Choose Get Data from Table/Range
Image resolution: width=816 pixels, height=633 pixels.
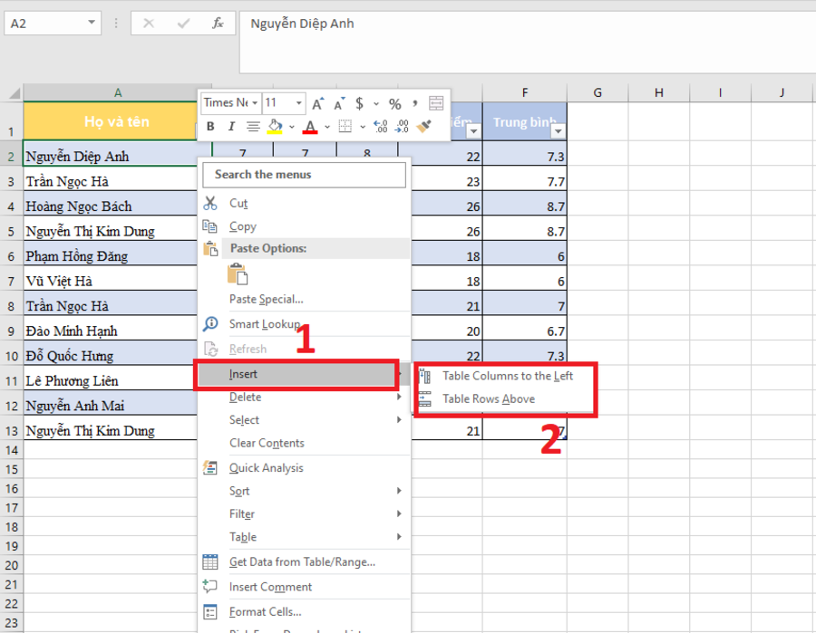304,561
